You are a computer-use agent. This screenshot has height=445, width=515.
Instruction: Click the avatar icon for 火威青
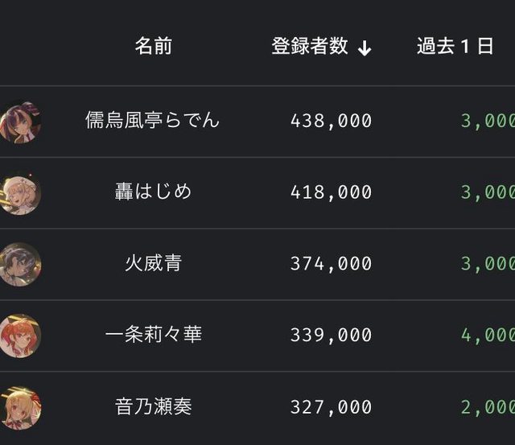(x=19, y=264)
